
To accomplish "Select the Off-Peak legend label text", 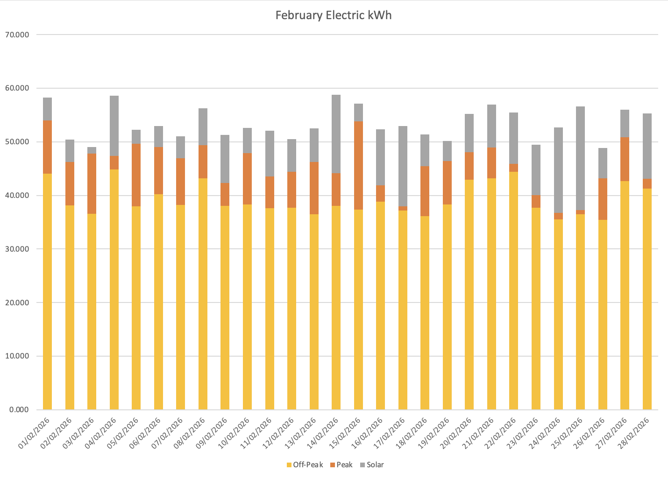I will (308, 465).
